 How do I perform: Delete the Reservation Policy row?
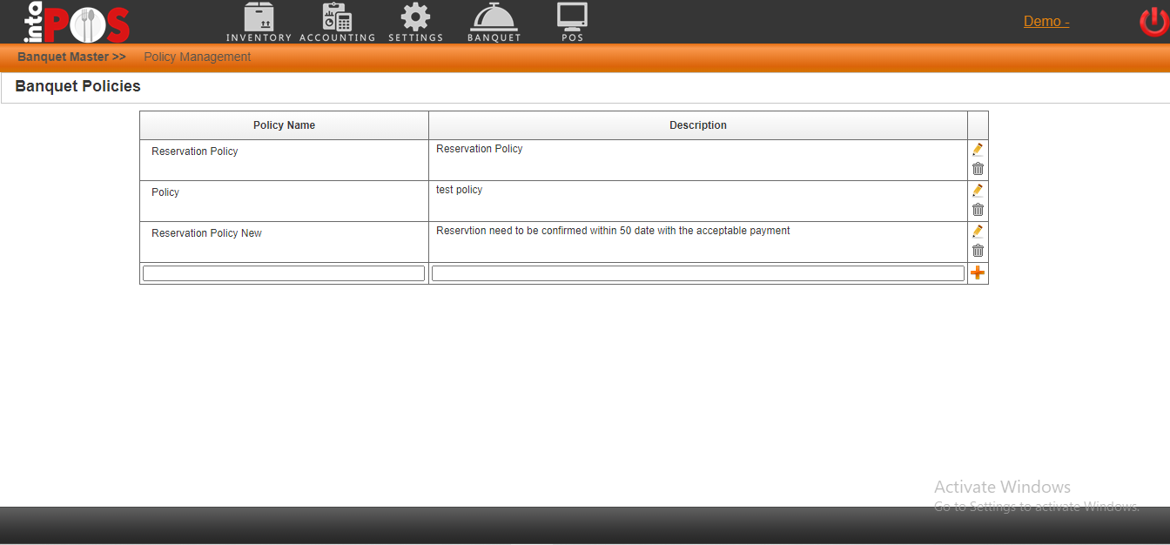978,169
